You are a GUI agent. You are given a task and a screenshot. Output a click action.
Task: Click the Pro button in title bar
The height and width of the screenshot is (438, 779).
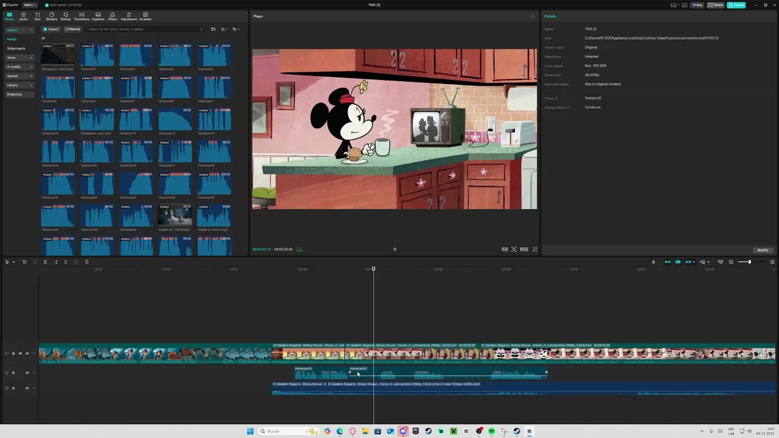click(697, 5)
